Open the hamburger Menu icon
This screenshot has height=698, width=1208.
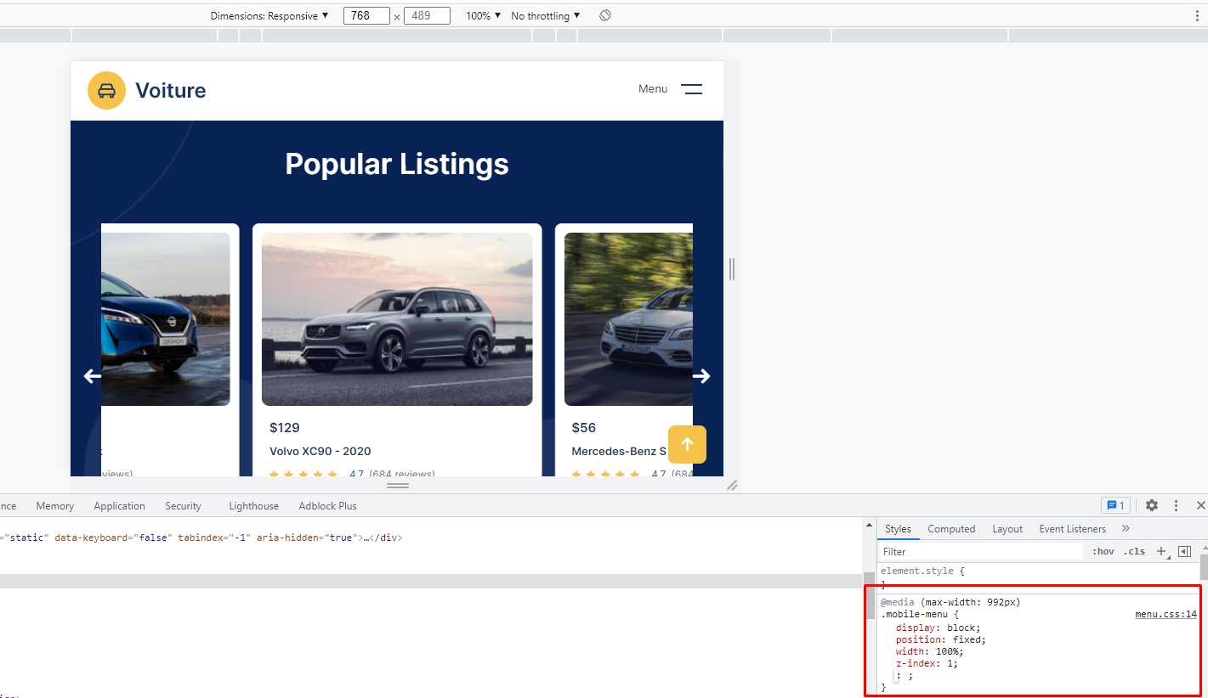point(692,89)
